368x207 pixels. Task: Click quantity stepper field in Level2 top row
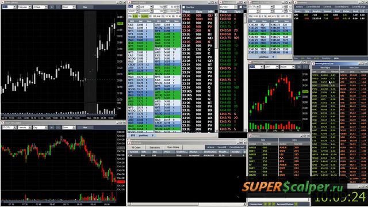(x=160, y=7)
